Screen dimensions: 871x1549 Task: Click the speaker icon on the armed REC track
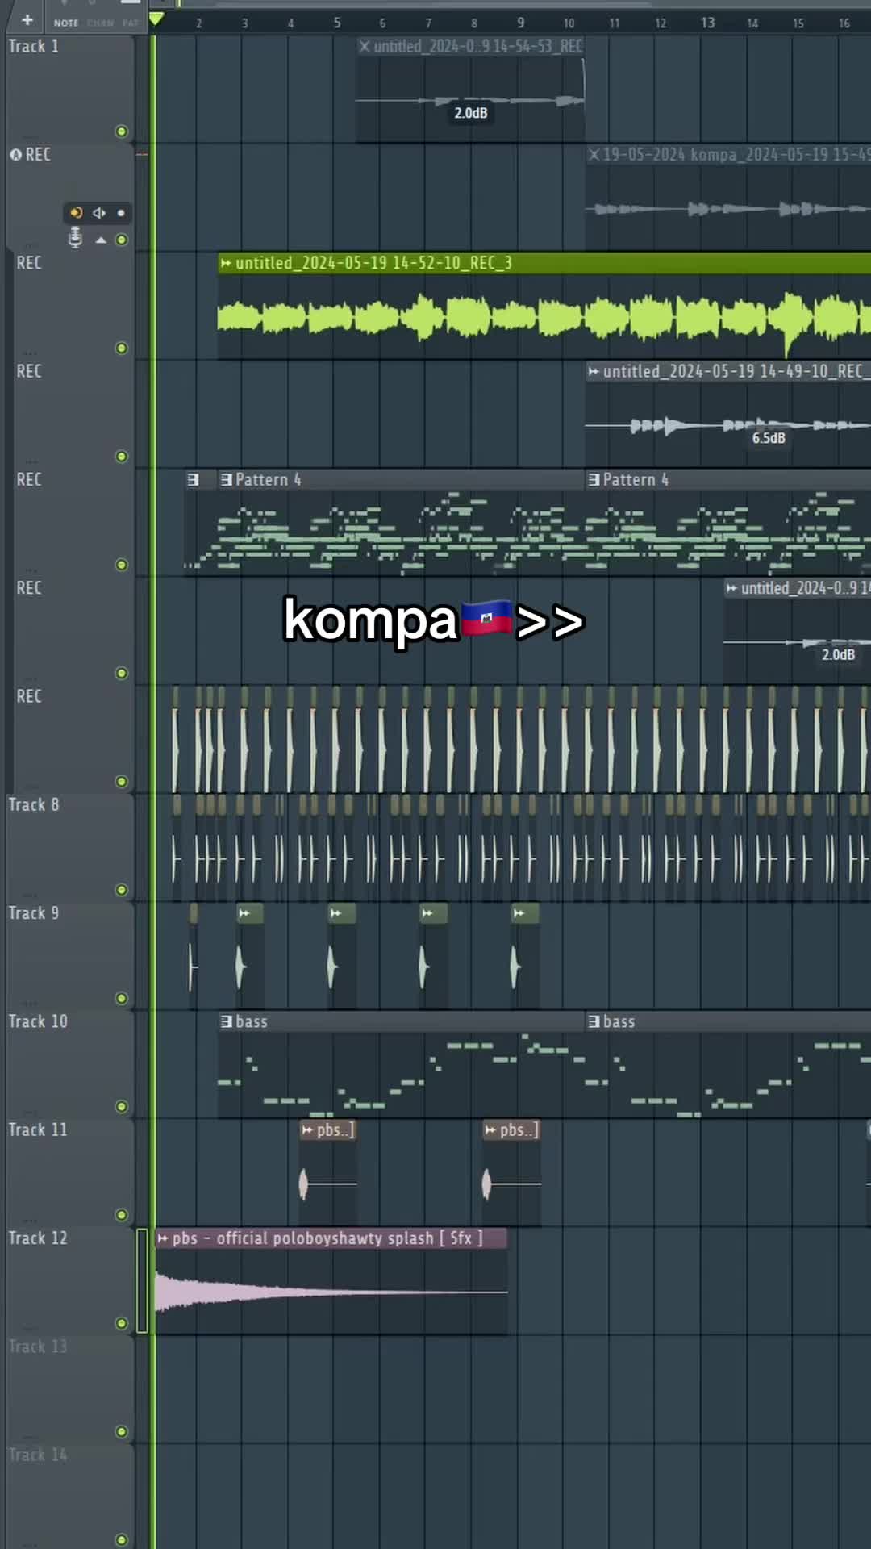[x=99, y=213]
